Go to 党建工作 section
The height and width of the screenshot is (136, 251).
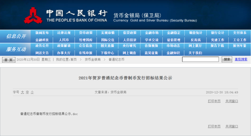218,40
